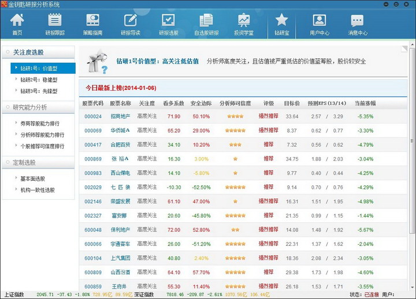This screenshot has width=416, height=299.
Task: Click the 当前涨幅 column header
Action: [365, 103]
